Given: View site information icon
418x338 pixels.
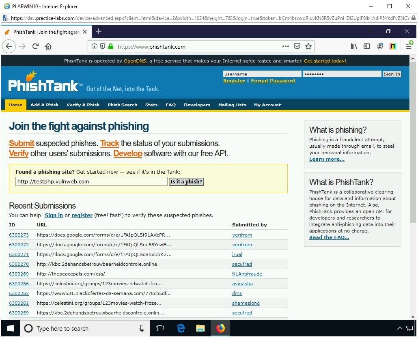Looking at the screenshot, I should [x=95, y=46].
